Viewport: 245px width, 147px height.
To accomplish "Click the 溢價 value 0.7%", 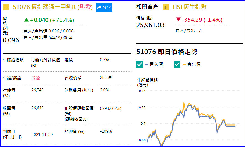I will tap(104, 60).
